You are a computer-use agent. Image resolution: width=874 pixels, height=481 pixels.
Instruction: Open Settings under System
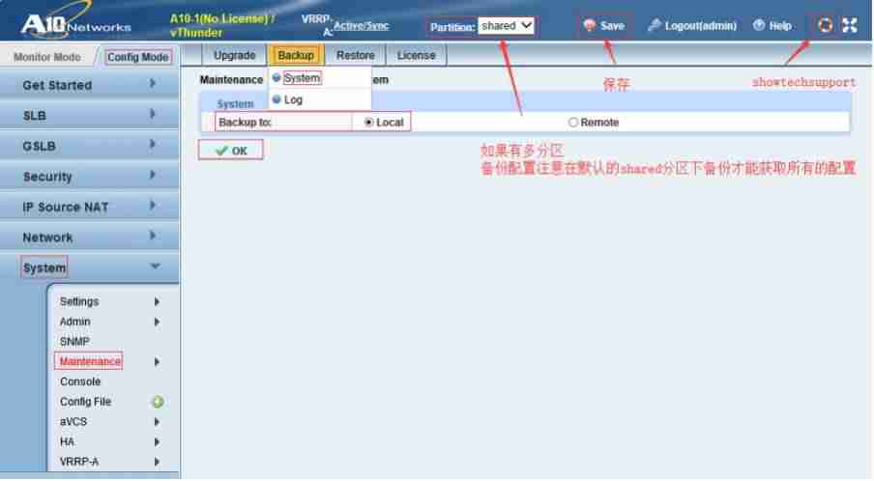(79, 301)
